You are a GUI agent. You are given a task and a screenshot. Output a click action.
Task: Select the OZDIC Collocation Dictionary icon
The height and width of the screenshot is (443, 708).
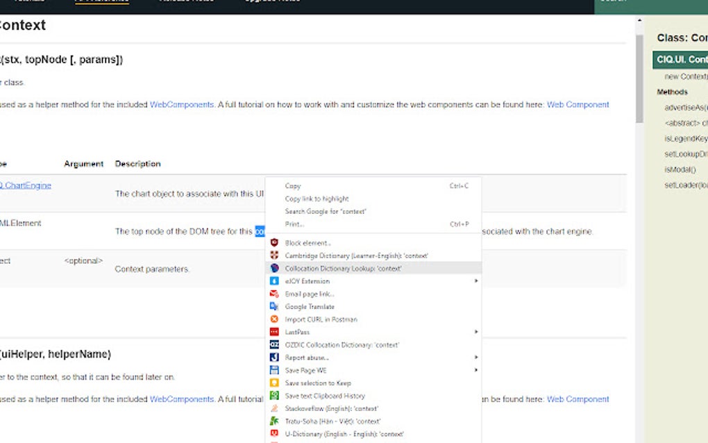pos(273,344)
